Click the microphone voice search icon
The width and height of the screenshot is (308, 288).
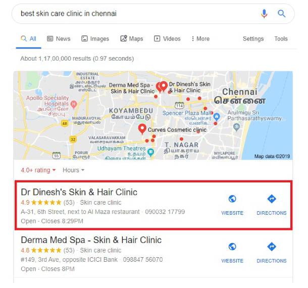pyautogui.click(x=264, y=14)
